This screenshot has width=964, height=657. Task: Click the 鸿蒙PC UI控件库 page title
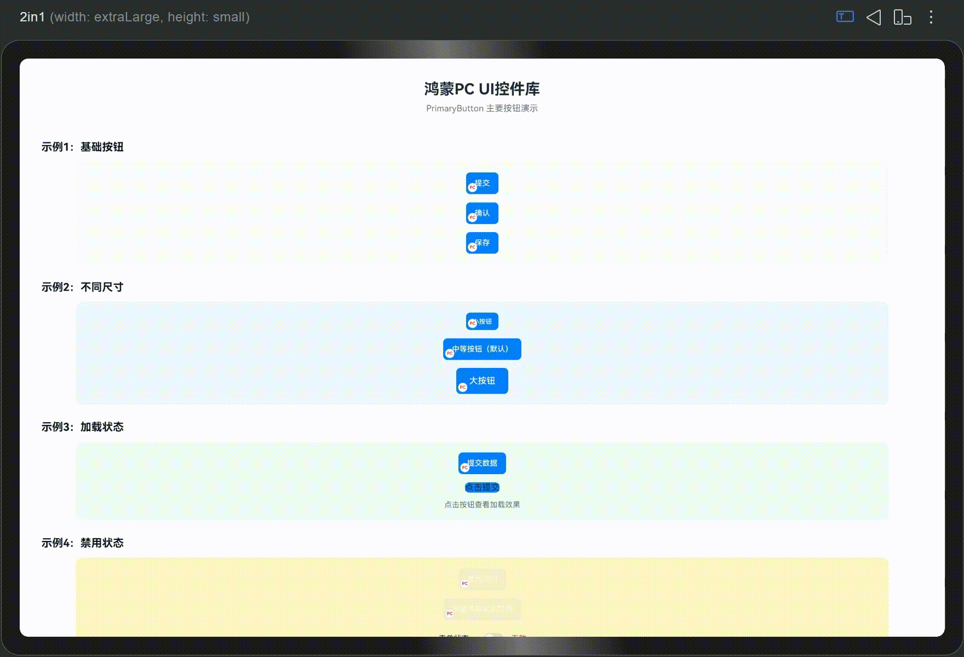(482, 89)
